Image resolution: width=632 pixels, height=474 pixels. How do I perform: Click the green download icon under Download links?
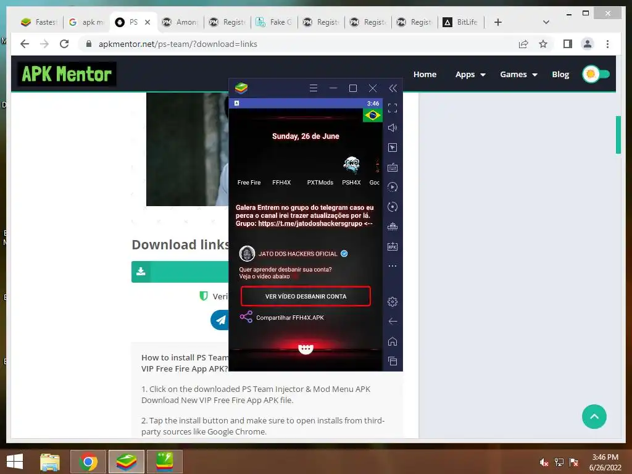141,272
